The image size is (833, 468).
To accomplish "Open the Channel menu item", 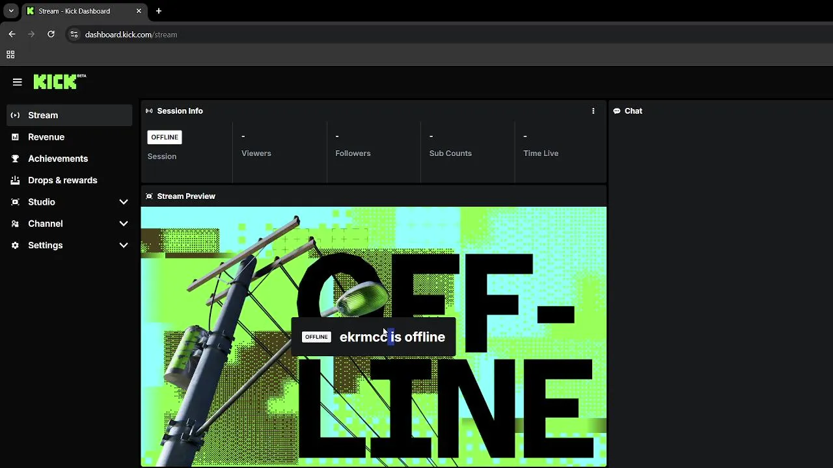I will pos(69,224).
